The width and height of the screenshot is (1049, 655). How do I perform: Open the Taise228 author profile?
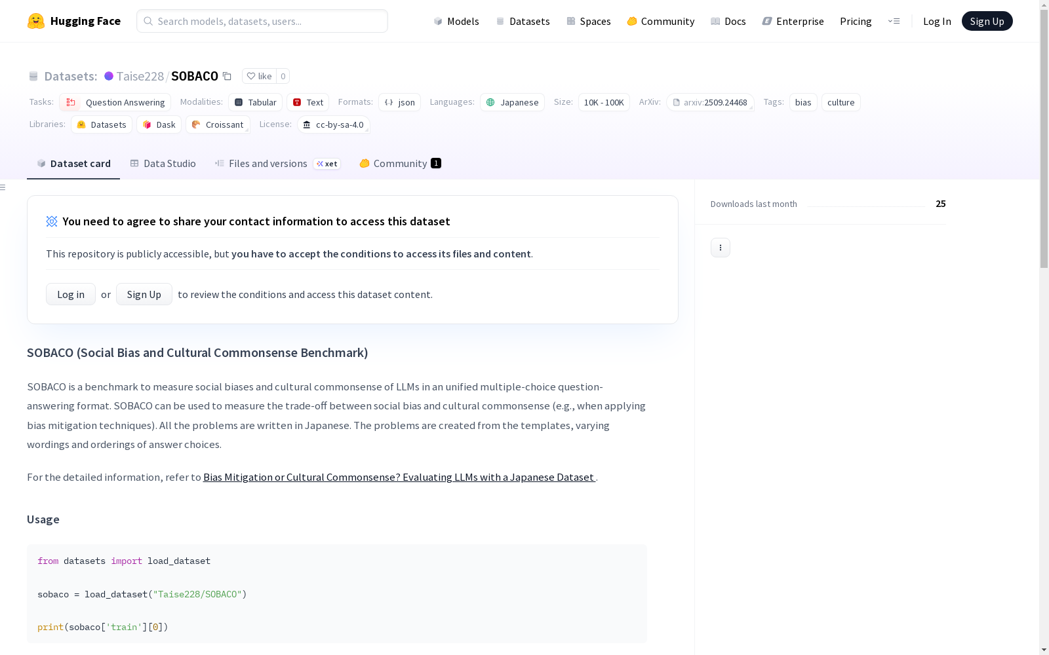point(140,76)
